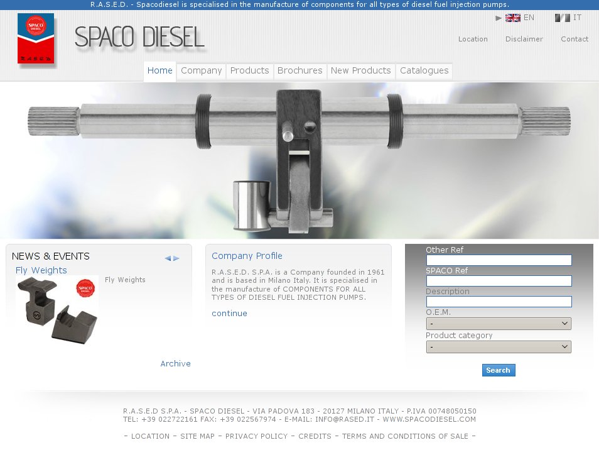599x450 pixels.
Task: Switch language via the Italian flag icon
Action: (x=563, y=18)
